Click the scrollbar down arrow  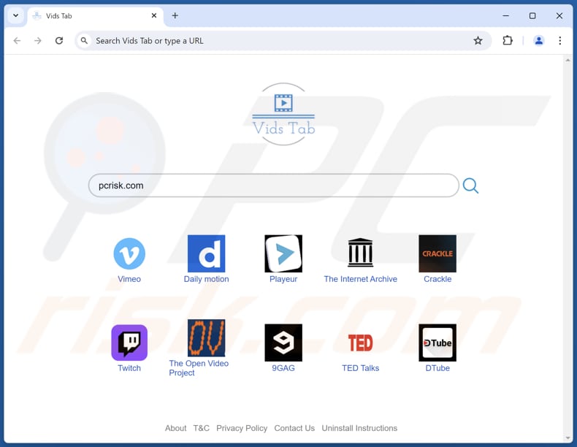click(x=568, y=438)
